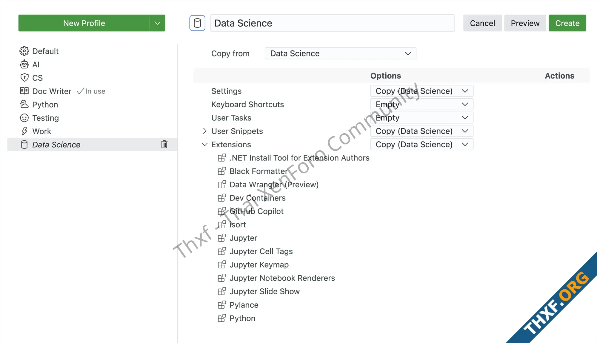Collapse the Extensions tree
597x343 pixels.
pyautogui.click(x=204, y=144)
